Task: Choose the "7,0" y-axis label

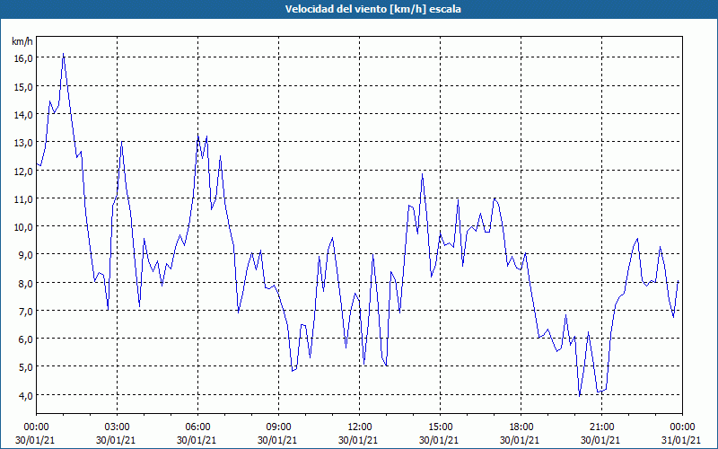Action: [26, 311]
